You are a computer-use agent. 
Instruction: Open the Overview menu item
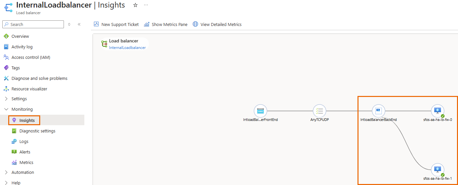20,36
